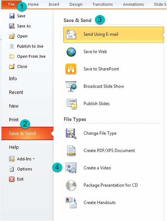Click the orange Save to SharePoint icon
Screen dimensions: 167x221
point(71,69)
